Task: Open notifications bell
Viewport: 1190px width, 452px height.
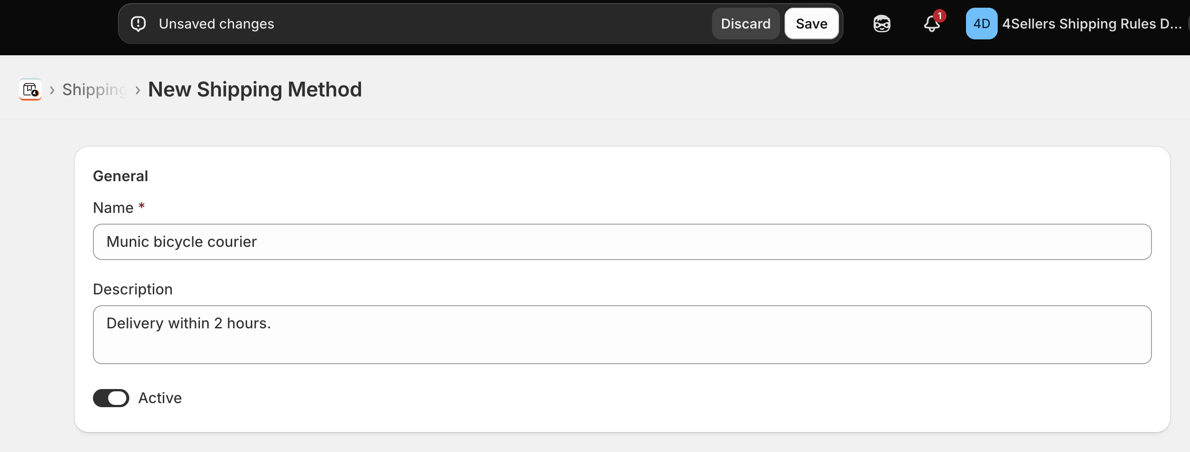Action: click(x=932, y=24)
